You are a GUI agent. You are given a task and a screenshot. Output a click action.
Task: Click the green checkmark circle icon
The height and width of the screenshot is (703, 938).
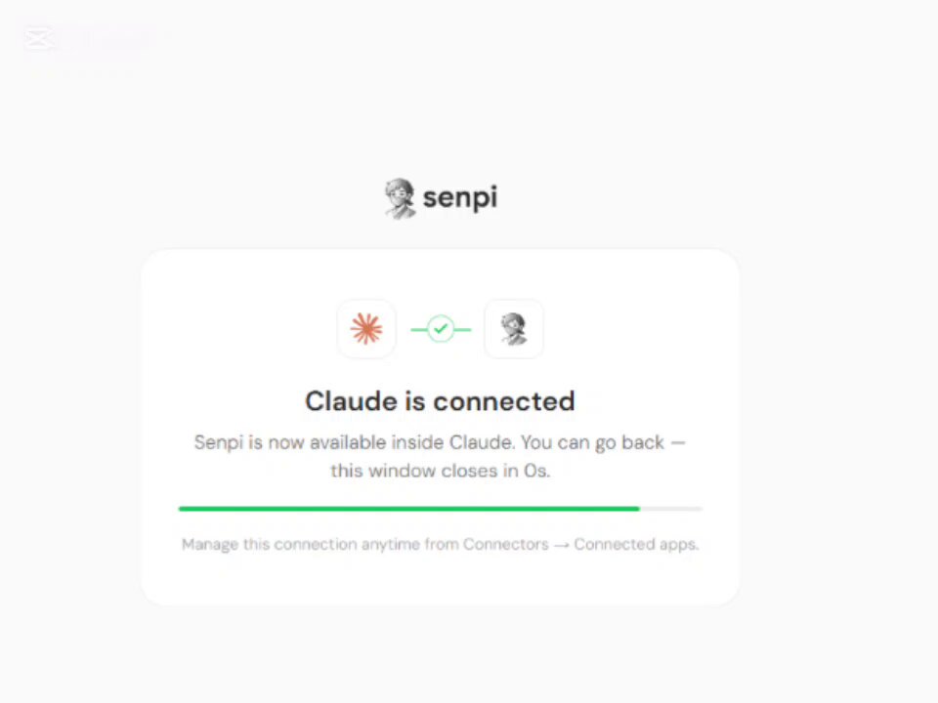click(x=441, y=329)
